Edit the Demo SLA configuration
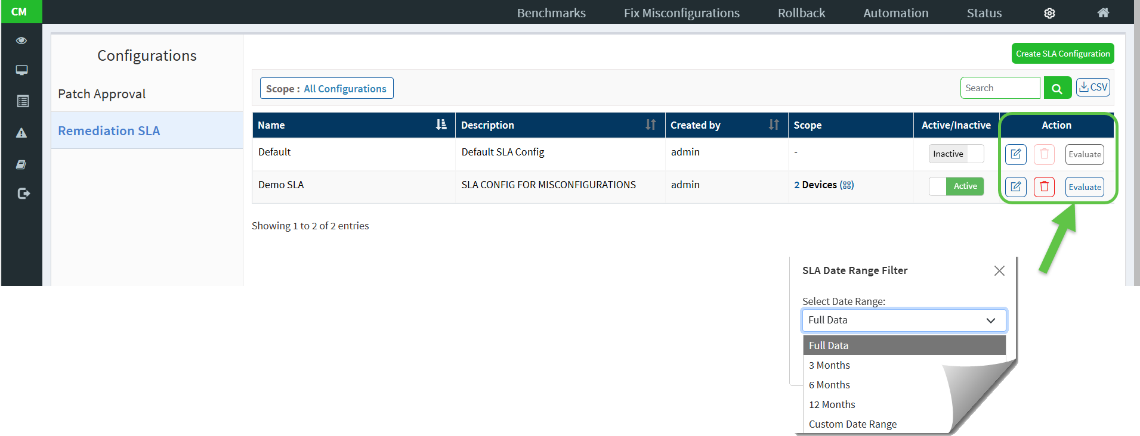1140x436 pixels. (x=1015, y=187)
